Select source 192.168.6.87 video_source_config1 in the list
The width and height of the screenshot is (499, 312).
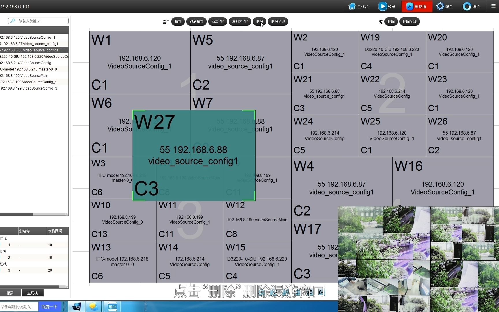(x=34, y=44)
